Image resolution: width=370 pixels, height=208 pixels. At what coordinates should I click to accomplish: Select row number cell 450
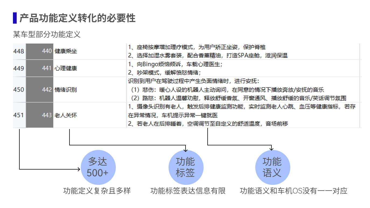click(19, 89)
